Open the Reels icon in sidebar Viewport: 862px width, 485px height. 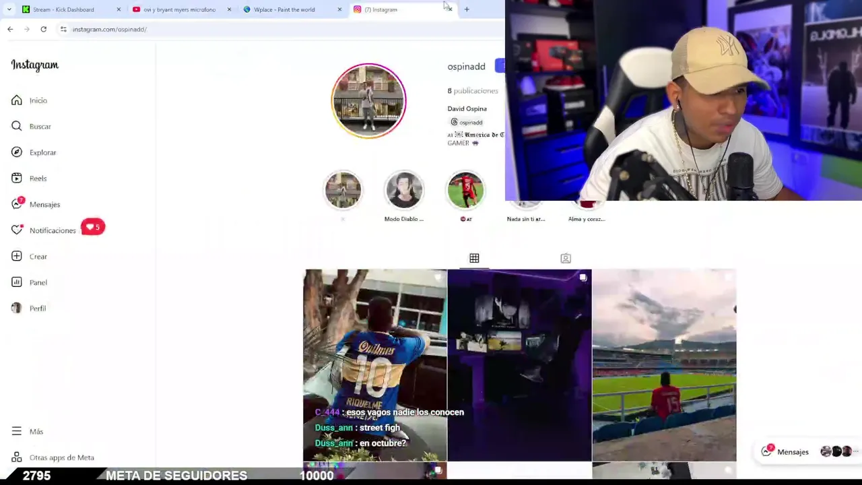pos(17,179)
